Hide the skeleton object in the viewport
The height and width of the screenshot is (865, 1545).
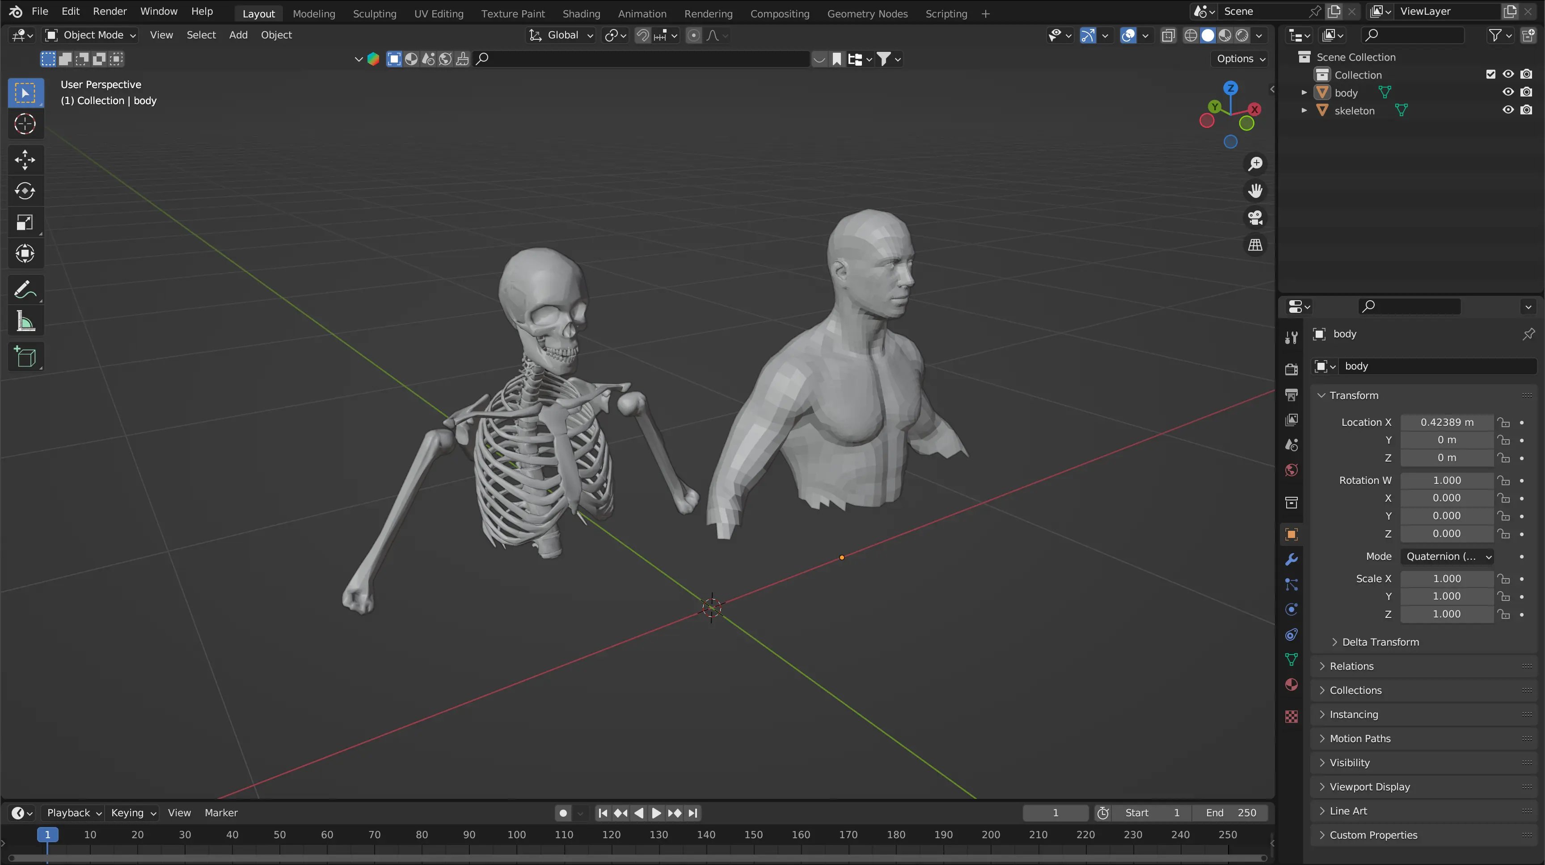(x=1507, y=110)
